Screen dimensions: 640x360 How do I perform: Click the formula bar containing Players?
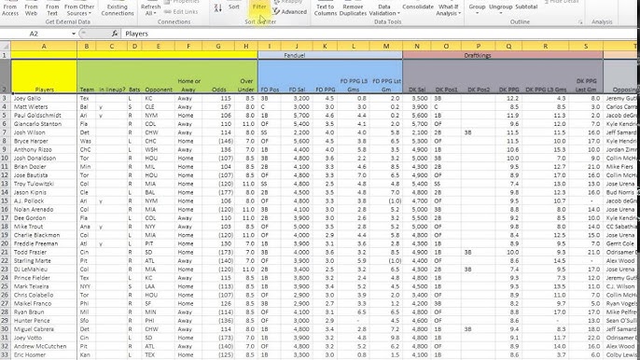(380, 34)
